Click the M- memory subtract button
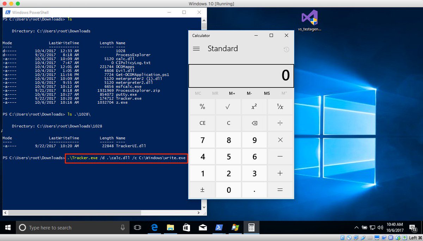The height and width of the screenshot is (241, 423). [x=250, y=93]
